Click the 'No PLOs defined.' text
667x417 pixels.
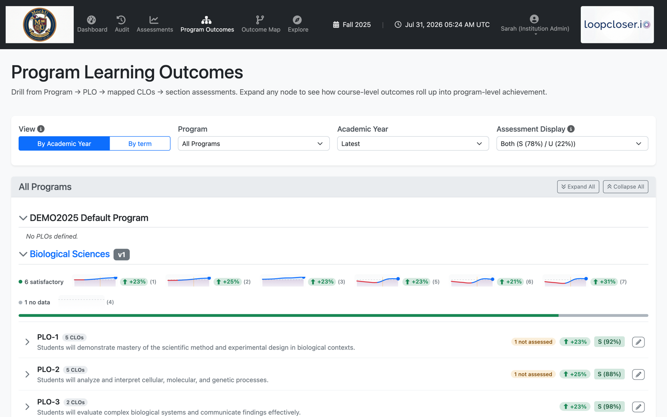pos(52,236)
